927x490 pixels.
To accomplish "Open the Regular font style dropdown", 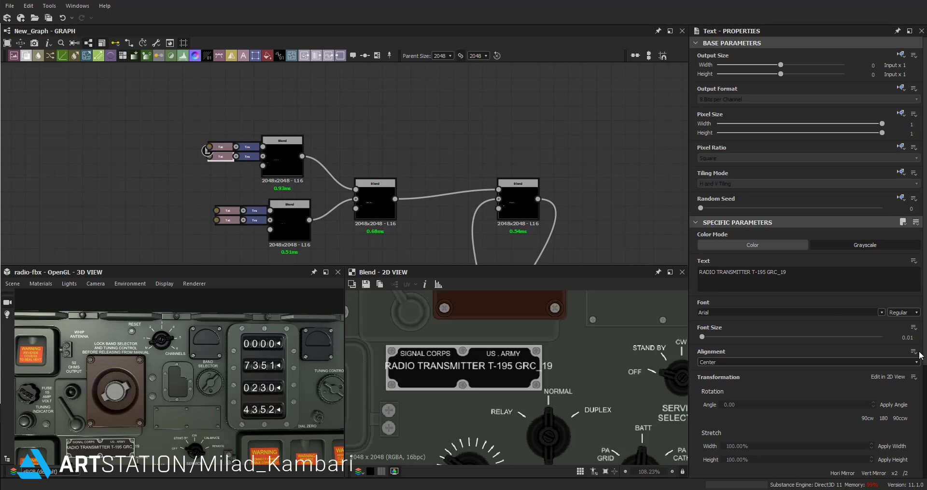I will pos(904,313).
